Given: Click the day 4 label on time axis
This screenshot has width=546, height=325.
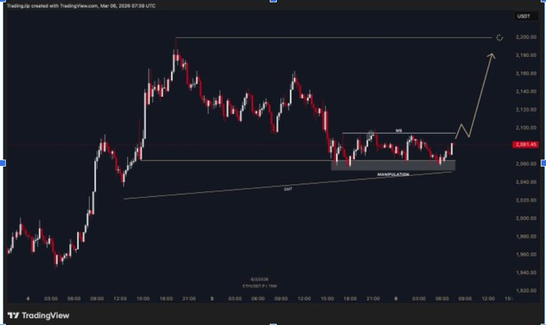Looking at the screenshot, I should (x=28, y=298).
